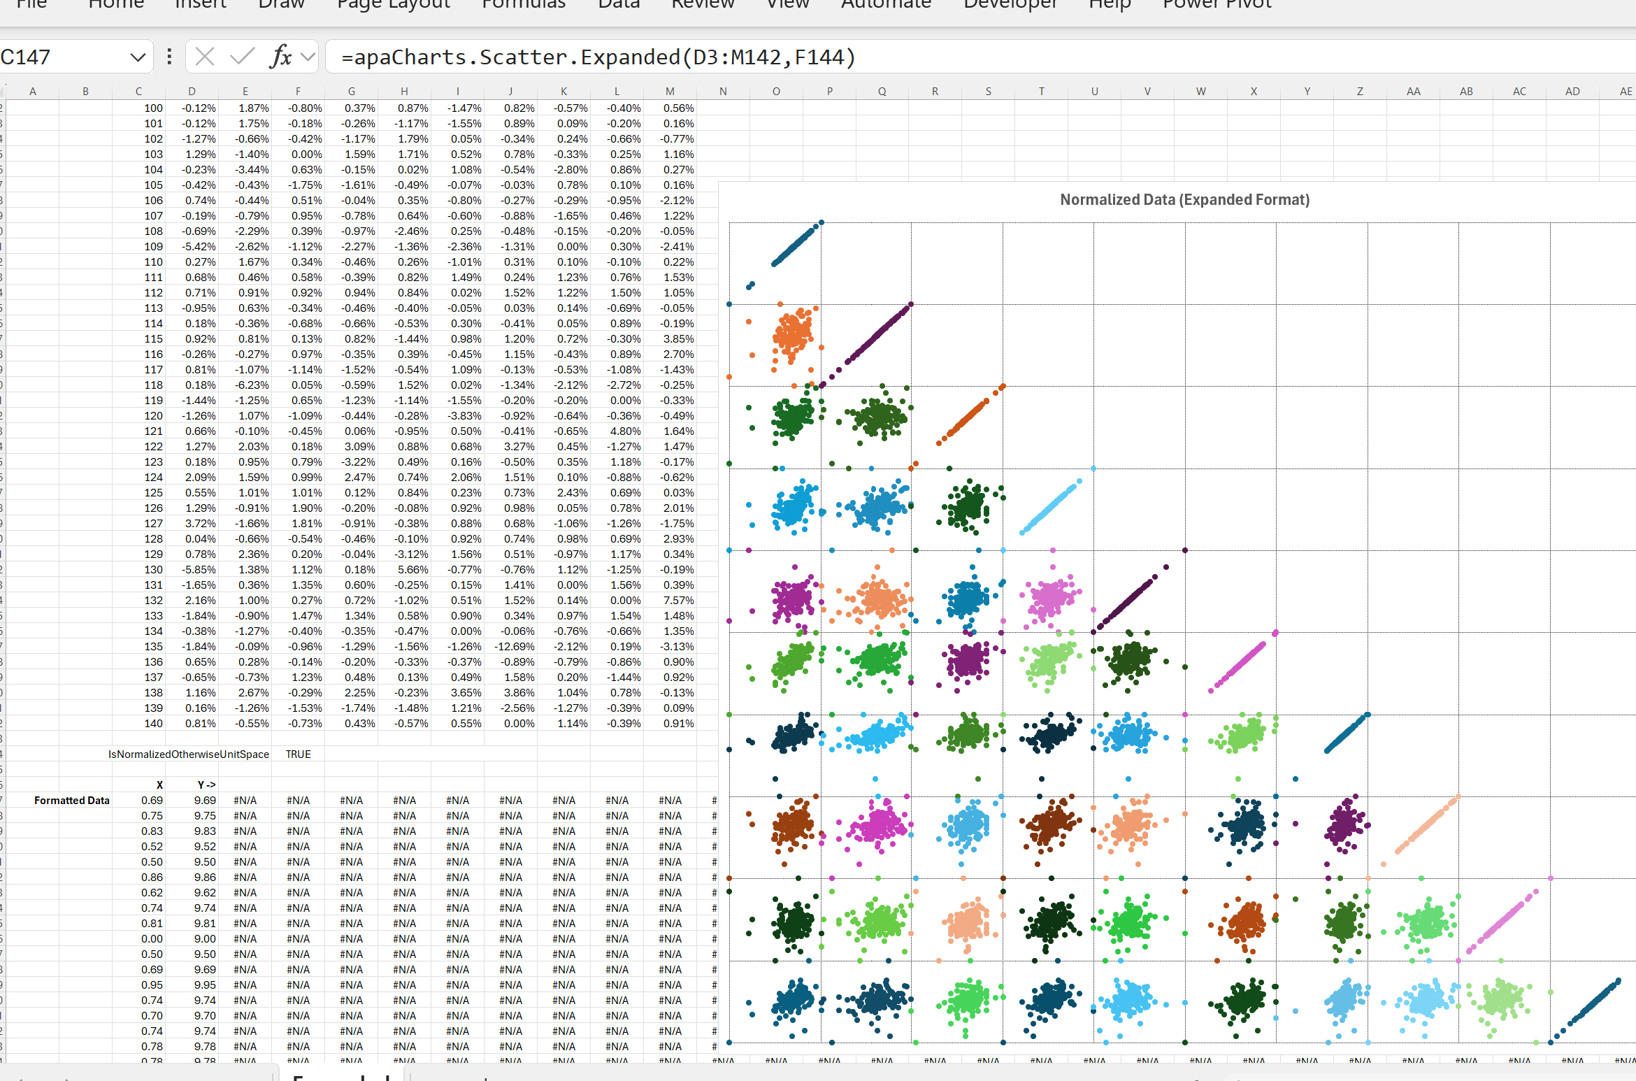Cancel the formula entry with the X icon
Viewport: 1636px width, 1081px height.
[205, 57]
